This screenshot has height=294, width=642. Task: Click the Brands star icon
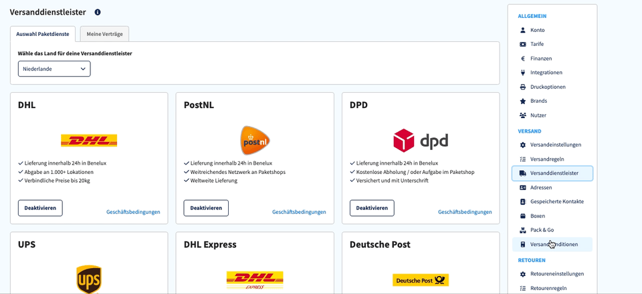[522, 101]
